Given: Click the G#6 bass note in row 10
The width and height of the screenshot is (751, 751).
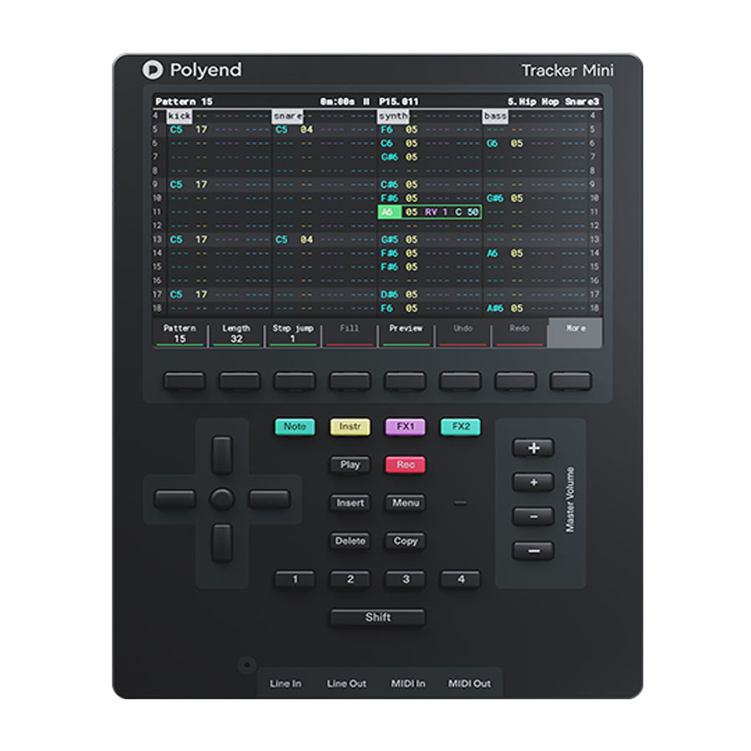Looking at the screenshot, I should (x=495, y=199).
